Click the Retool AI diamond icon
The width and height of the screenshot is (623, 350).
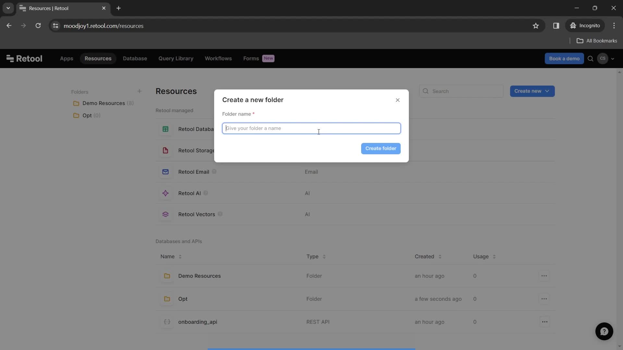[x=165, y=193]
